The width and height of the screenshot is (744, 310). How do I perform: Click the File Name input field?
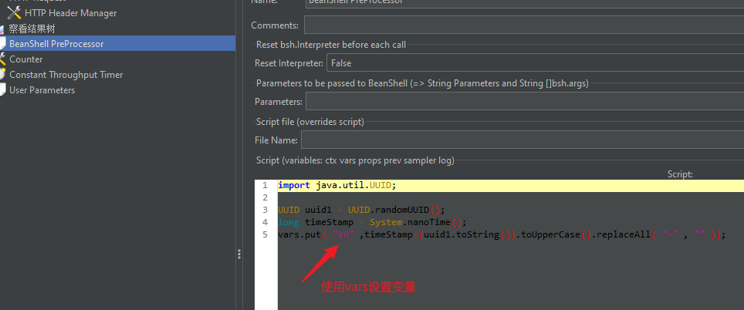click(x=522, y=140)
